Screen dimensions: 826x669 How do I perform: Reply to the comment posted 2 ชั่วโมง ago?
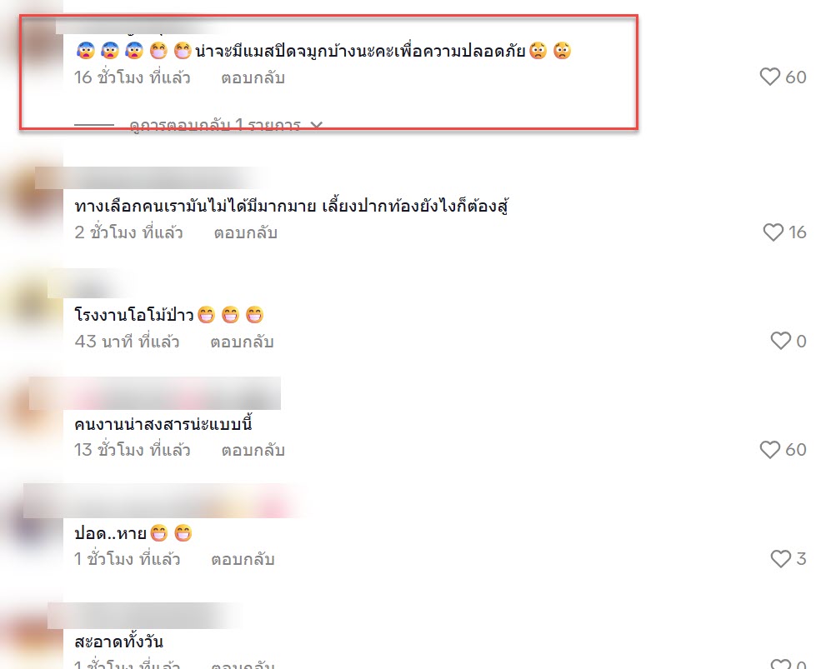click(246, 232)
